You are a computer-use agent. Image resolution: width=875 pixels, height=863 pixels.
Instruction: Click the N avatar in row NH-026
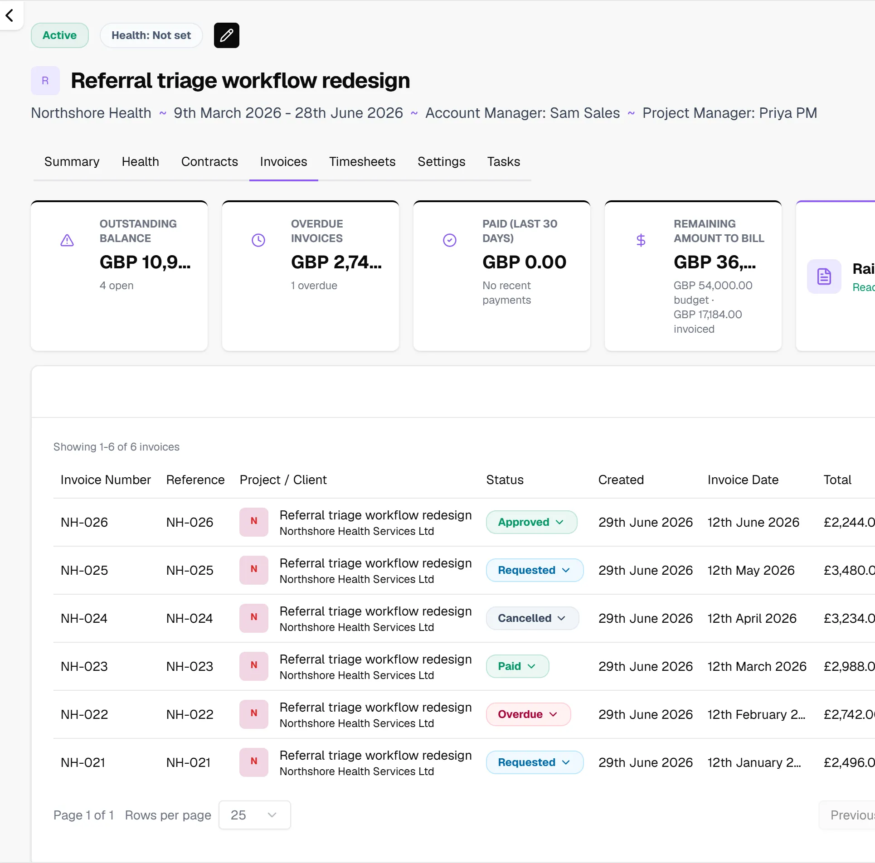[254, 522]
